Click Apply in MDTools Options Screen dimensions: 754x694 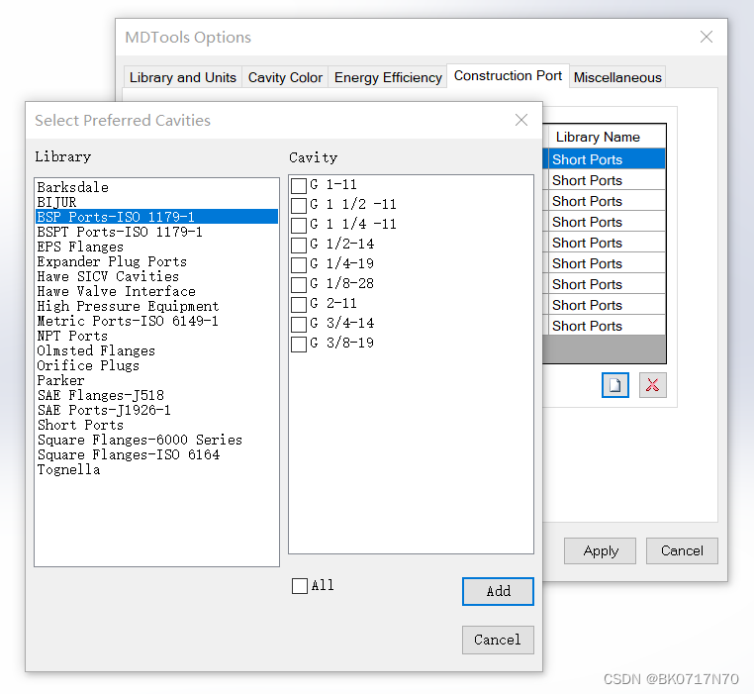(x=600, y=550)
